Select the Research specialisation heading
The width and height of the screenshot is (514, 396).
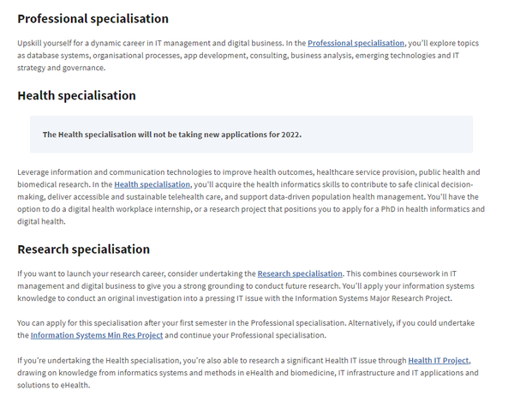[x=84, y=249]
